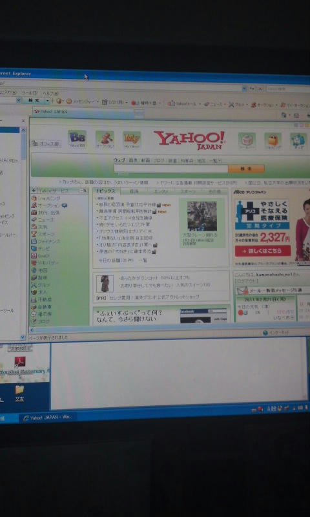Image resolution: width=310 pixels, height=517 pixels.
Task: Click the Yahoo toolbar 検索 search button
Action: pyautogui.click(x=34, y=100)
